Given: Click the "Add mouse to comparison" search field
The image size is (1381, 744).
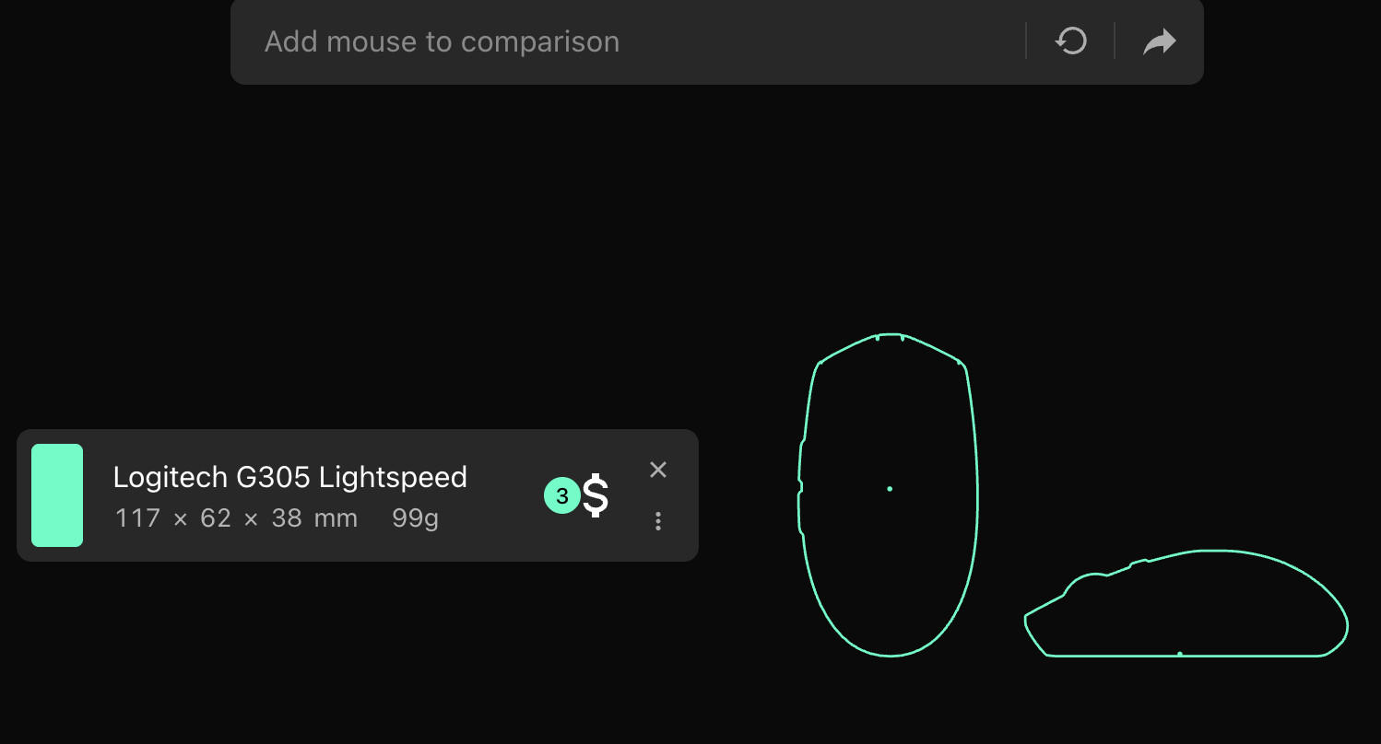Looking at the screenshot, I should 553,41.
